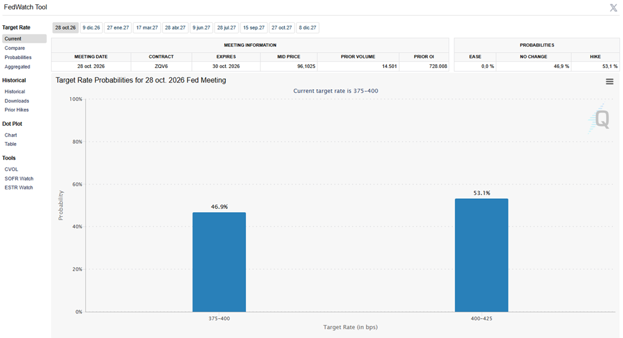This screenshot has width=623, height=338.
Task: Click the 96,1025 mid price cell
Action: 289,66
